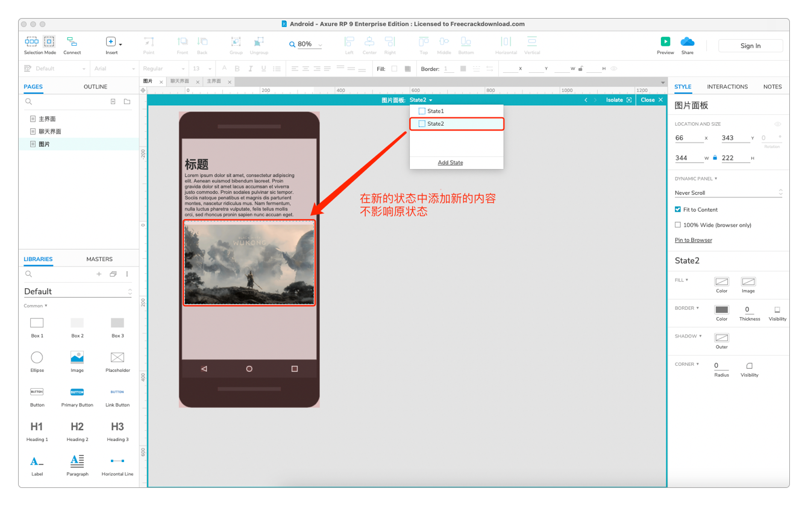Open the font size 13 dropdown
808x506 pixels.
pyautogui.click(x=202, y=69)
